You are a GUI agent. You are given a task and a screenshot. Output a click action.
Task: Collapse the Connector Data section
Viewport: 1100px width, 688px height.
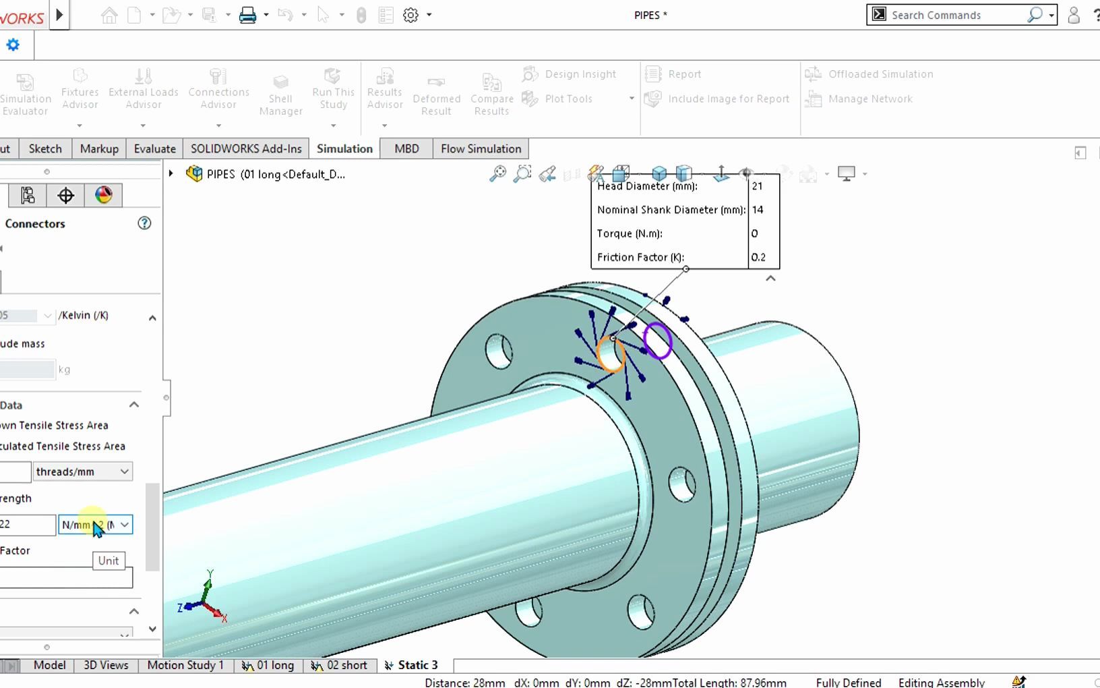[133, 405]
